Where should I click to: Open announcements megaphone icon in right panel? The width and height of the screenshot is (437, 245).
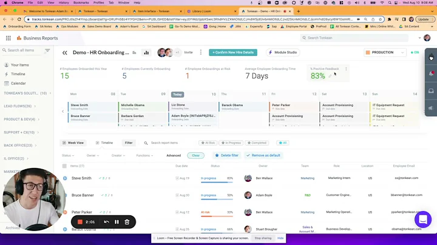[431, 108]
